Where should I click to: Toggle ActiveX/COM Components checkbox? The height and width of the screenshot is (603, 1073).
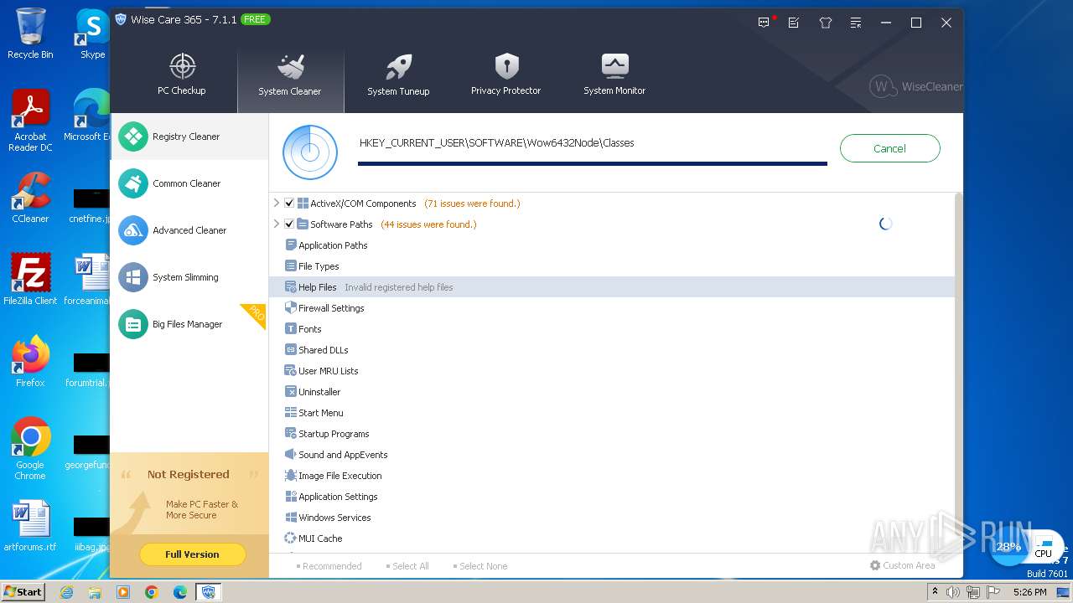pos(289,203)
